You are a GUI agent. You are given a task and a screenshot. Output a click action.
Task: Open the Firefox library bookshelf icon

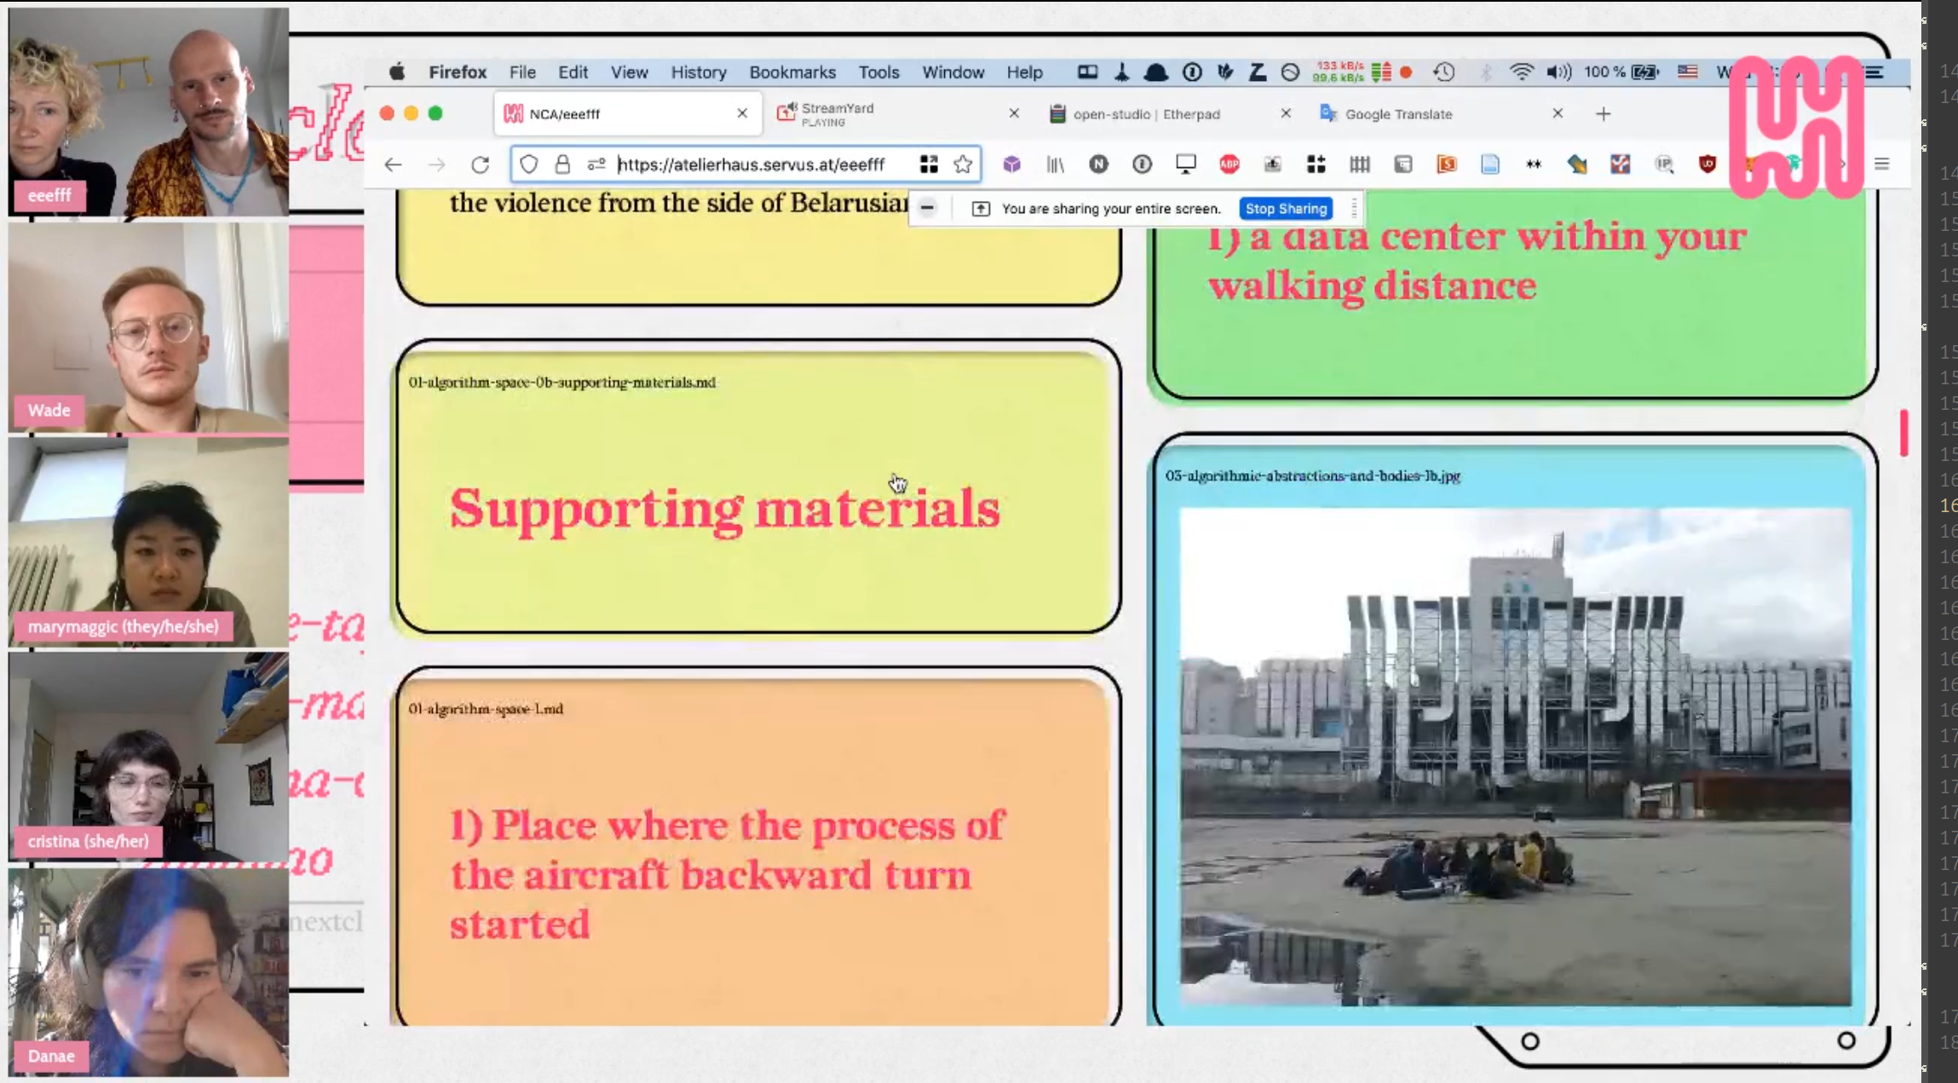pos(1055,164)
